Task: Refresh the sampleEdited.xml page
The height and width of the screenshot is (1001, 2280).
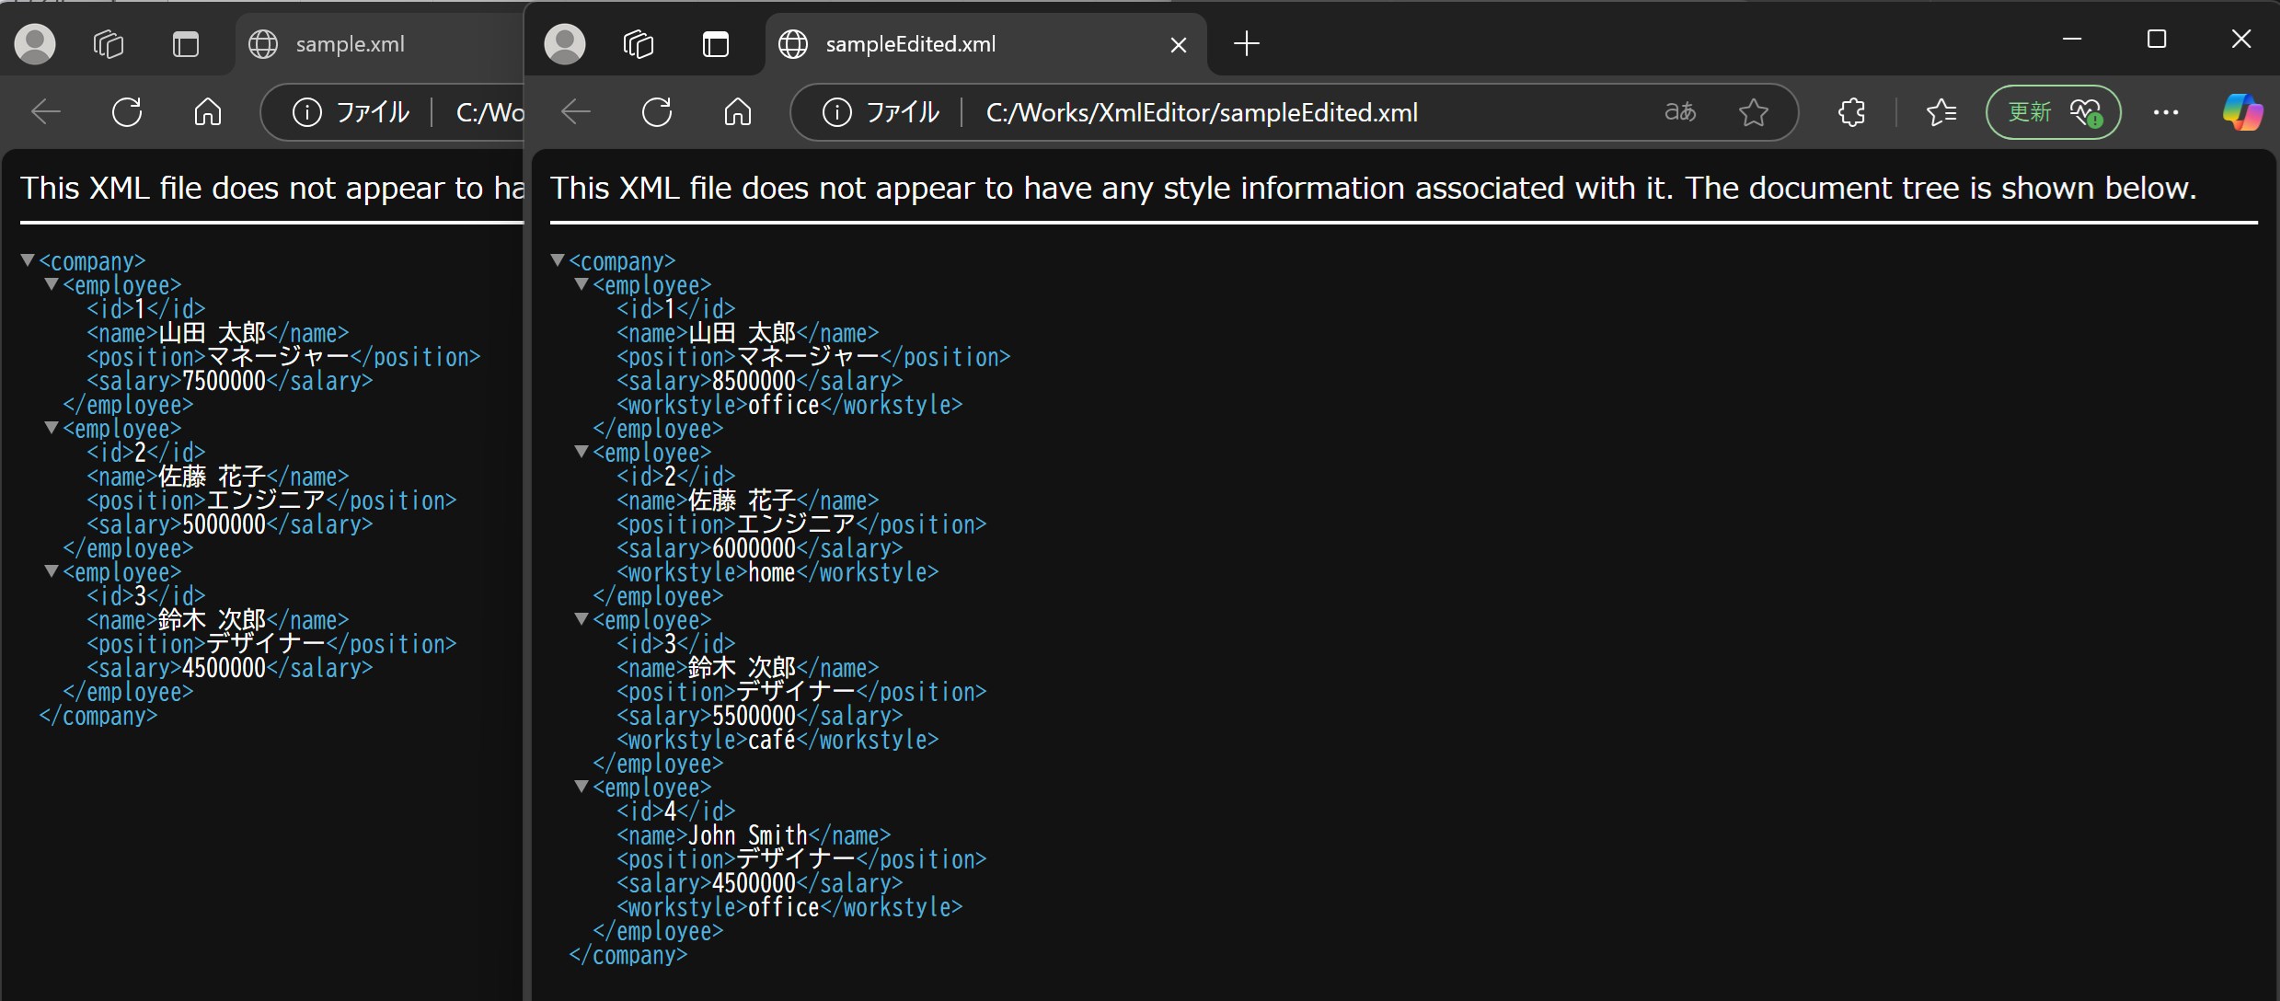Action: (657, 112)
